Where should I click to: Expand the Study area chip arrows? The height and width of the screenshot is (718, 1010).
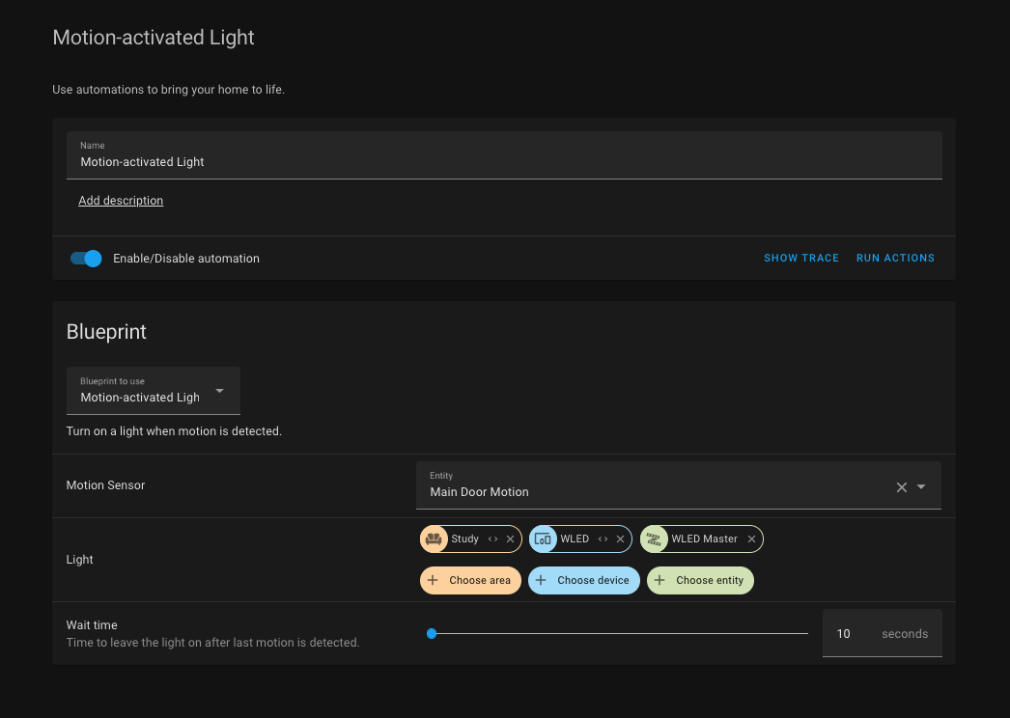click(x=493, y=539)
